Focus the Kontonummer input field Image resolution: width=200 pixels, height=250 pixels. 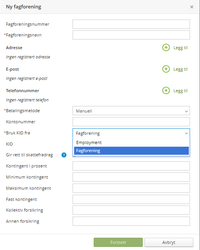click(131, 122)
